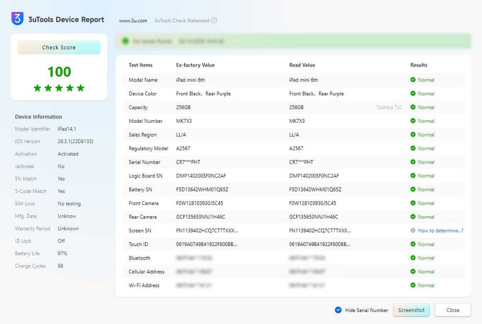Click the green check icon for Battery SN
482x324 pixels.
413,189
